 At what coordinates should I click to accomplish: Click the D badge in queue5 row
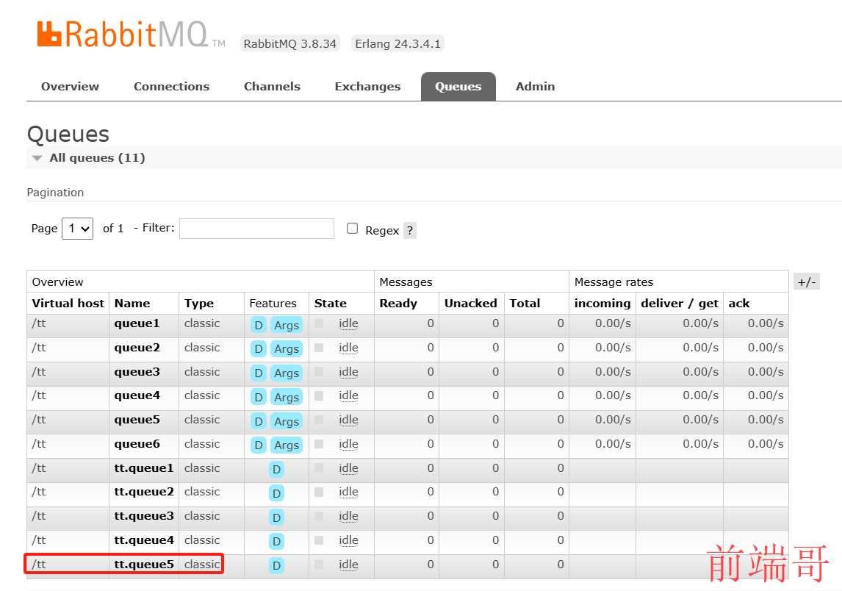point(259,421)
